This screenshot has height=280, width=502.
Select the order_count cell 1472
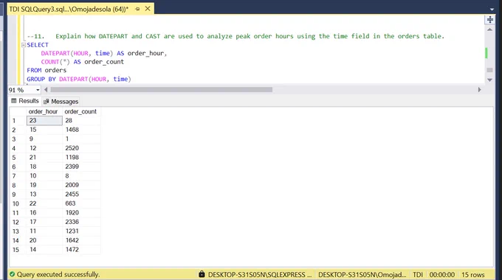(81, 250)
